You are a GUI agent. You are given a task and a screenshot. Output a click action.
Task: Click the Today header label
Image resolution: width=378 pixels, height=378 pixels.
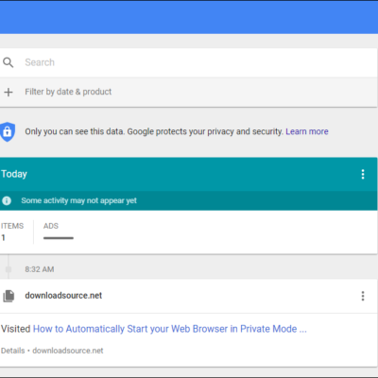point(14,174)
